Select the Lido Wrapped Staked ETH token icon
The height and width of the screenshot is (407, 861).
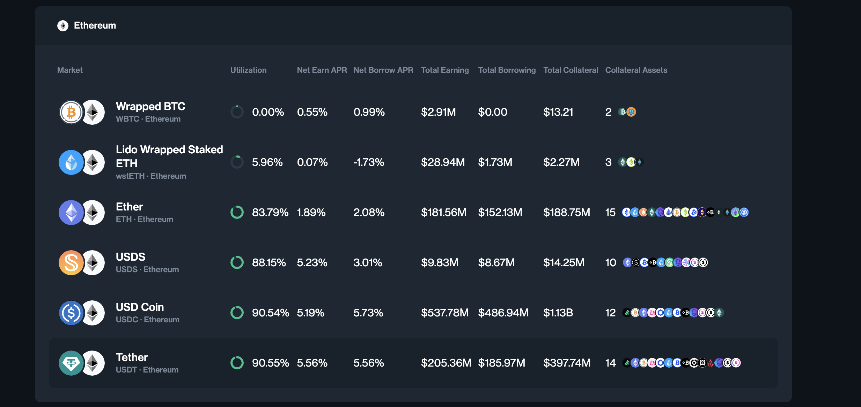[71, 162]
